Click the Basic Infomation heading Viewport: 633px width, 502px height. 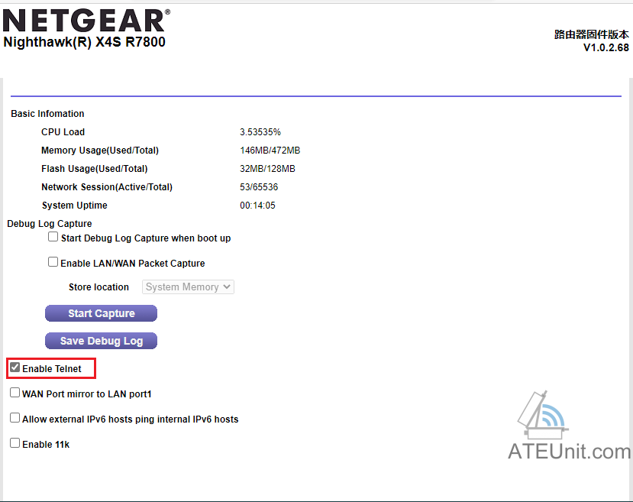point(47,114)
